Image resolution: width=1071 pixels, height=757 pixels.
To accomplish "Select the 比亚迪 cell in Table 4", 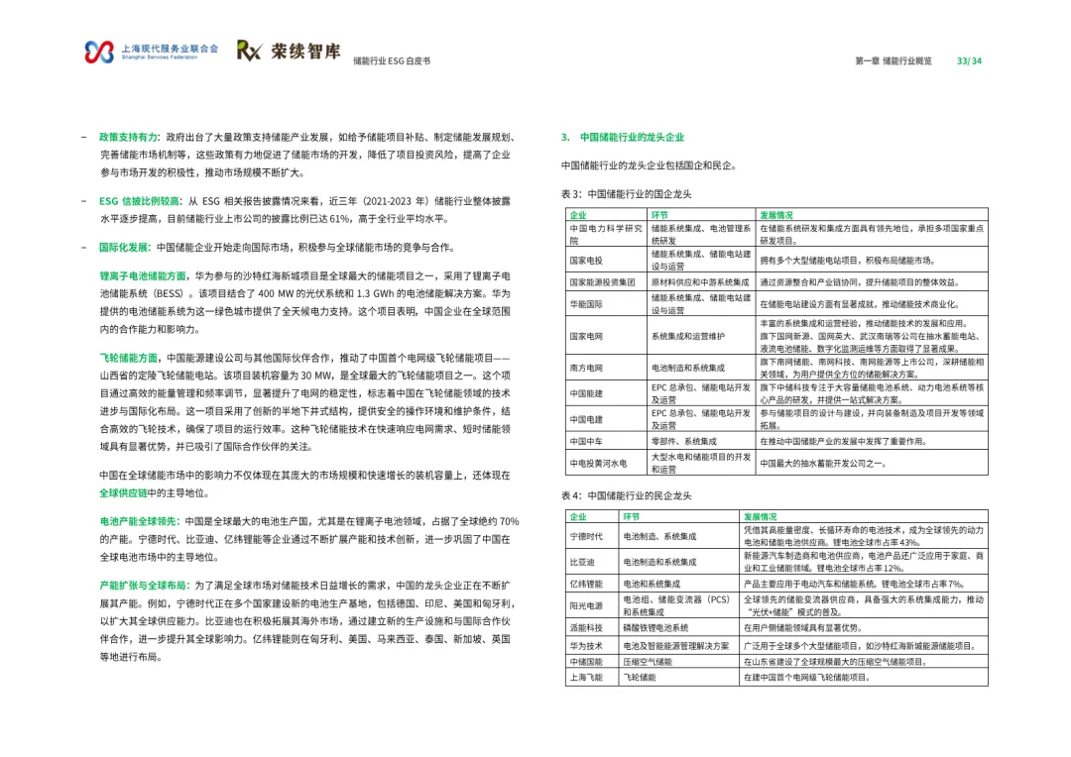I will [592, 562].
